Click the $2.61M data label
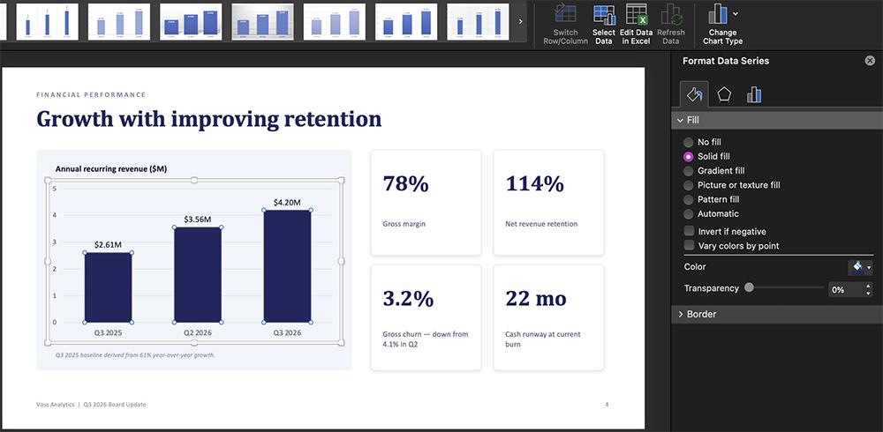 [108, 245]
